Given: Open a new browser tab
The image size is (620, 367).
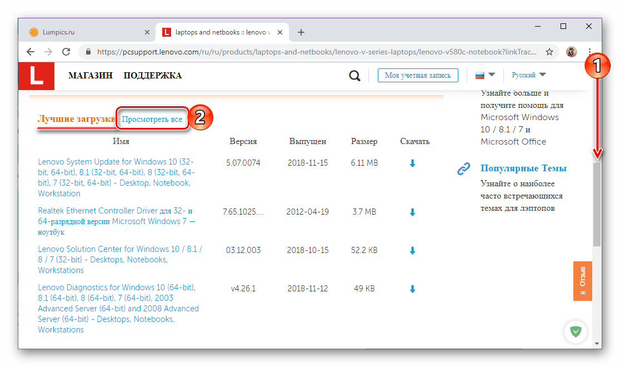Looking at the screenshot, I should pyautogui.click(x=301, y=32).
